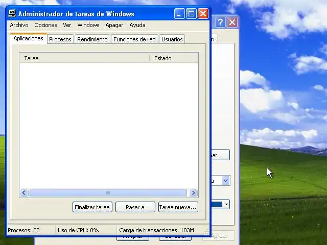Open the Opciones menu
The width and height of the screenshot is (327, 245).
pos(45,25)
